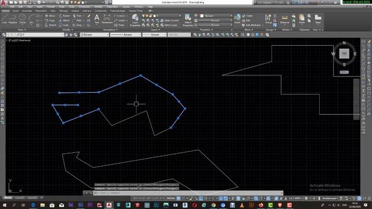The image size is (372, 209).
Task: Click the Table annotation tool
Action: [119, 25]
